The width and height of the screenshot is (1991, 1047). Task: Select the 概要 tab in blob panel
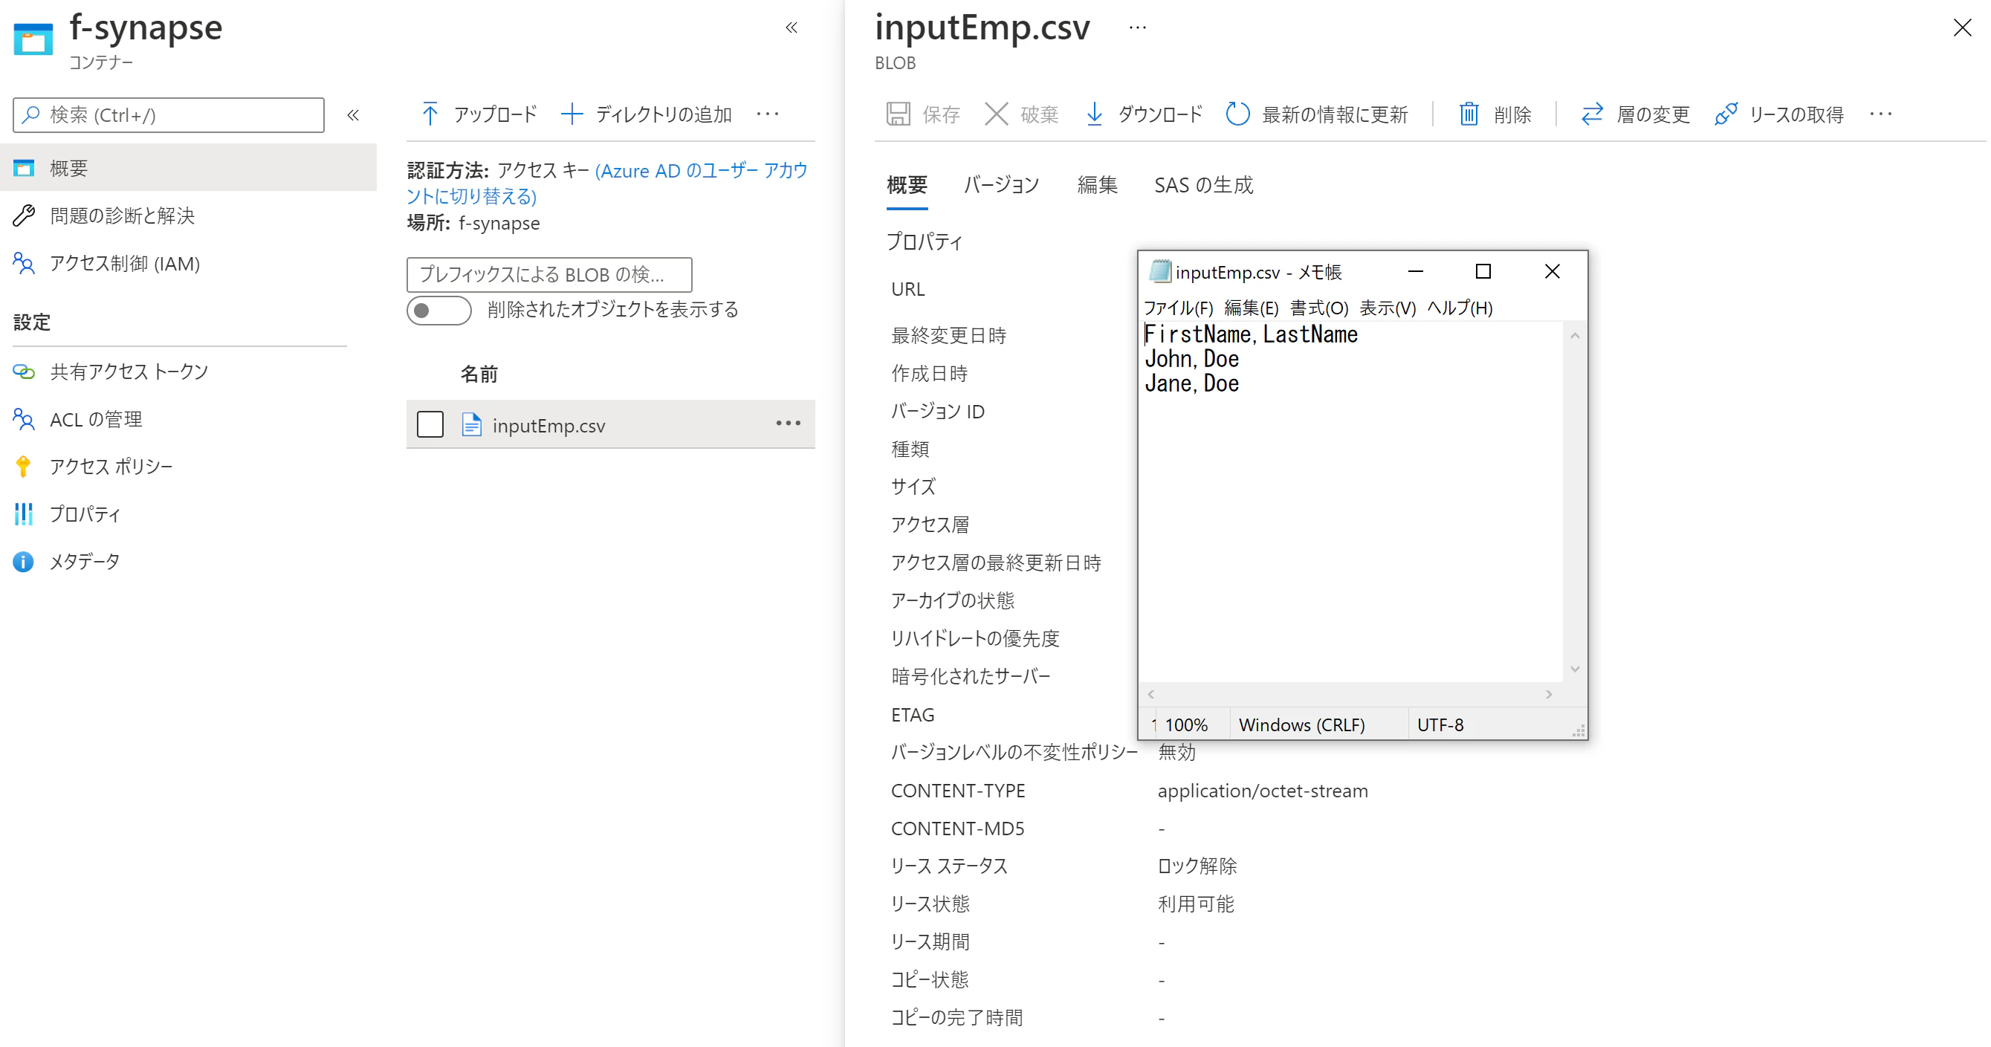pyautogui.click(x=907, y=187)
